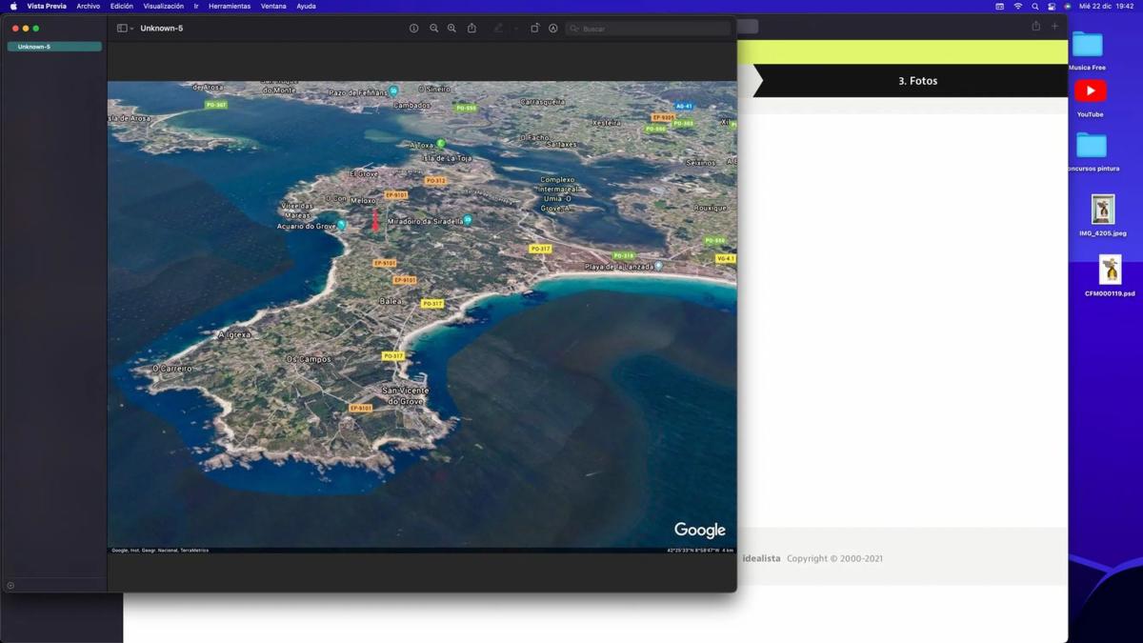This screenshot has height=643, width=1143.
Task: Show the Markup toolbar
Action: [x=552, y=29]
